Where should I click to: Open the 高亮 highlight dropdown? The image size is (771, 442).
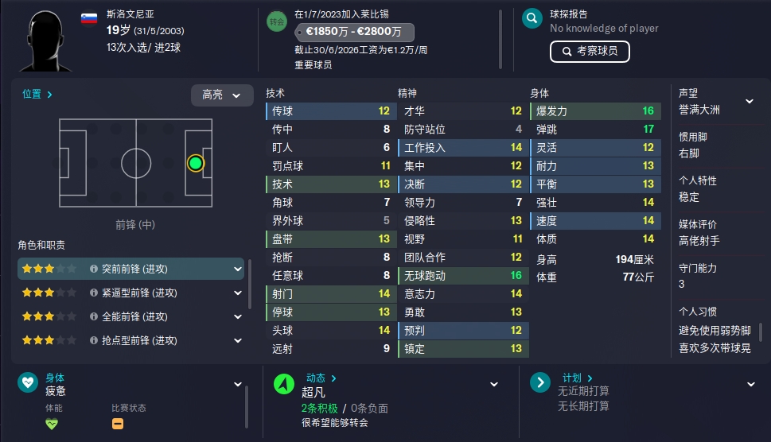point(222,95)
